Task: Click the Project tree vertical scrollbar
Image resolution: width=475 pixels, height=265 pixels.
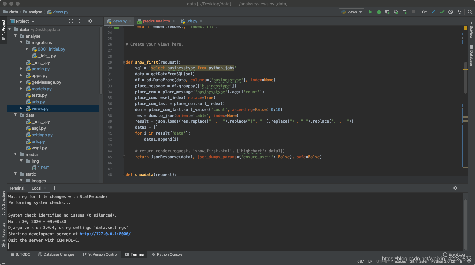Action: click(x=101, y=61)
